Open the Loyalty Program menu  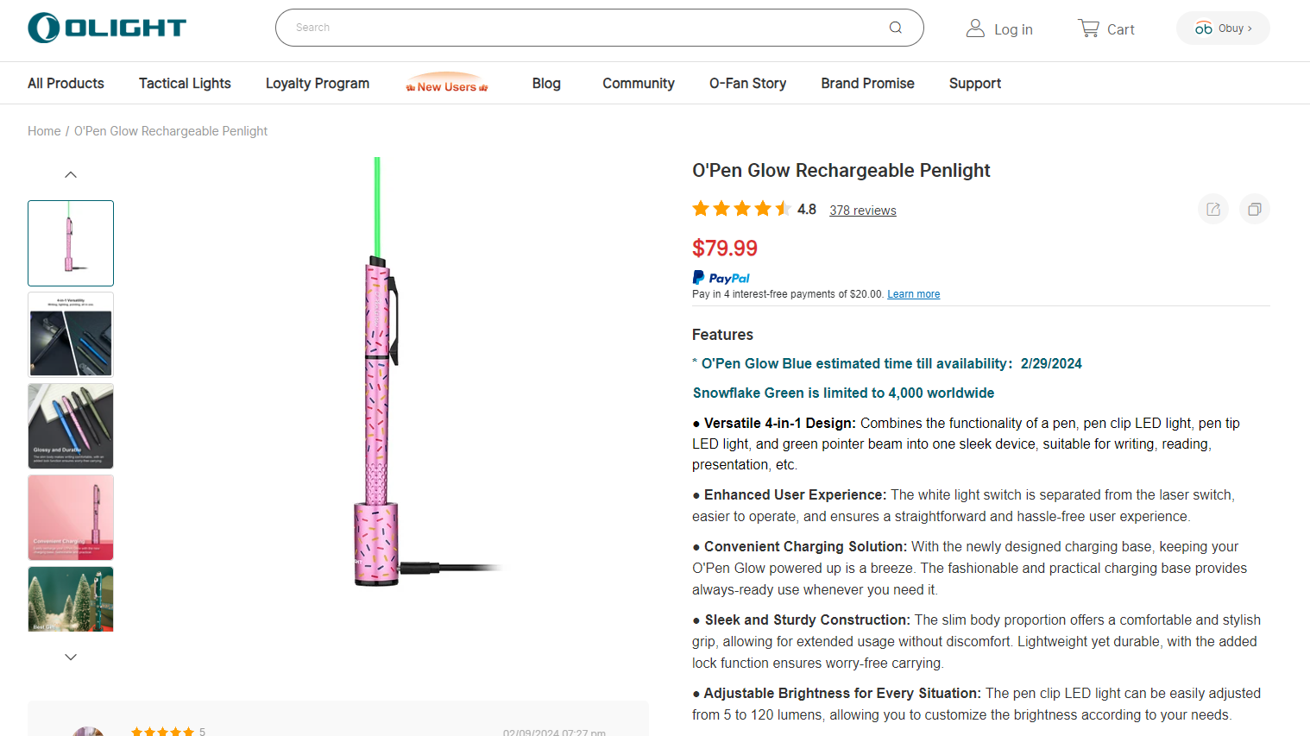[x=317, y=83]
